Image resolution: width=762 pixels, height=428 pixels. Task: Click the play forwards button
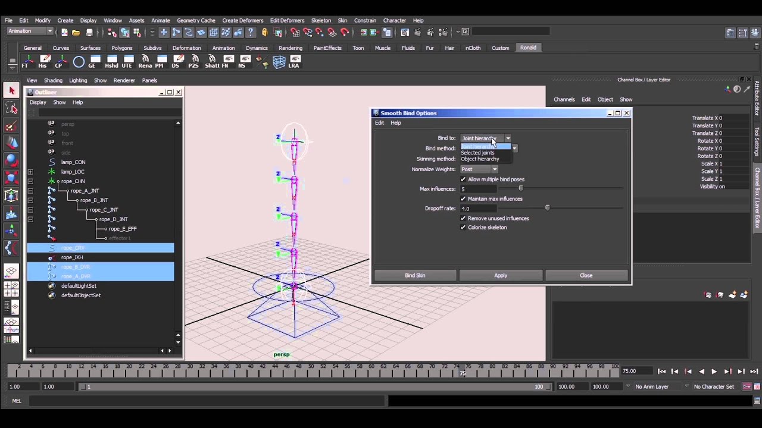point(714,372)
